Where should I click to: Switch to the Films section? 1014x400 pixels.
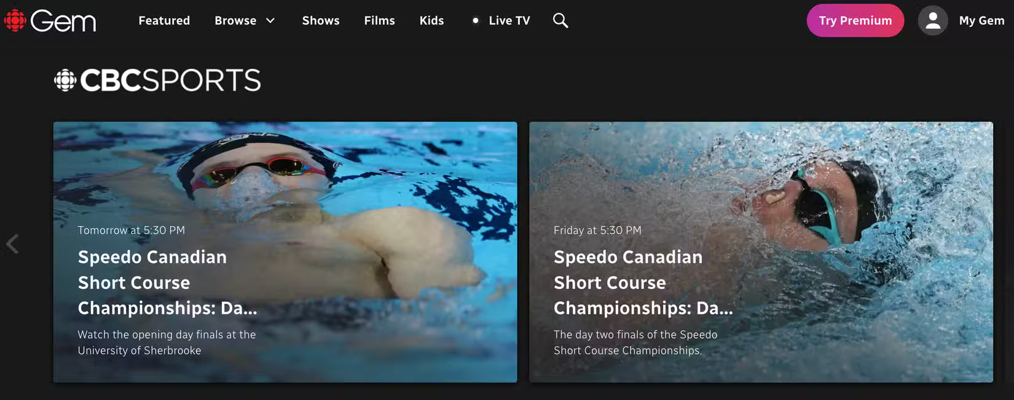pos(379,20)
